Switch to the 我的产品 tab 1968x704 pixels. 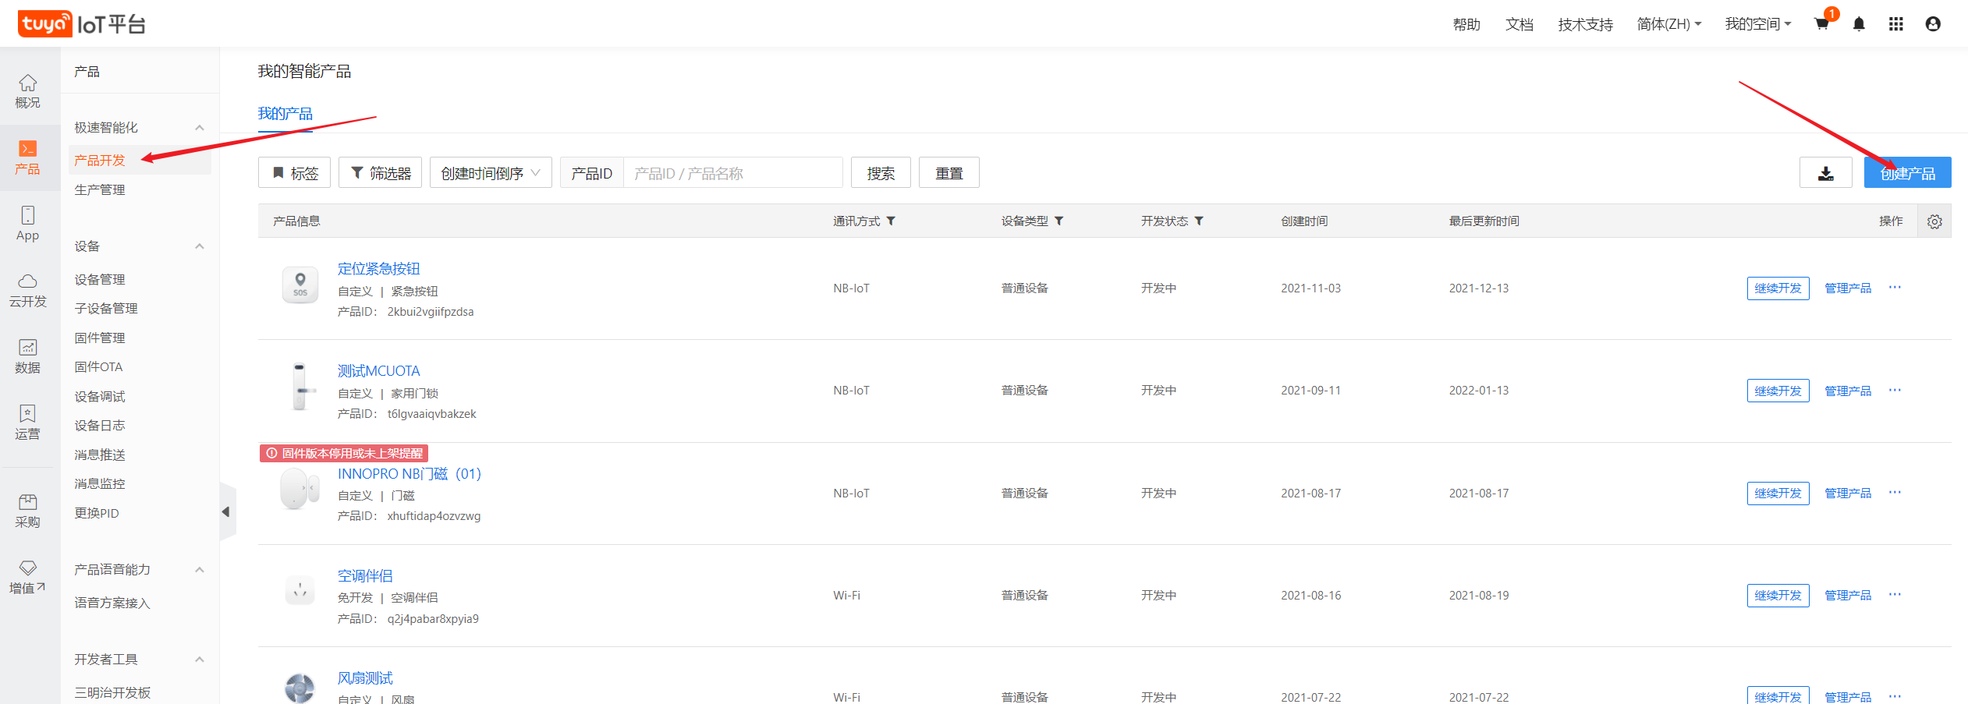pyautogui.click(x=285, y=114)
